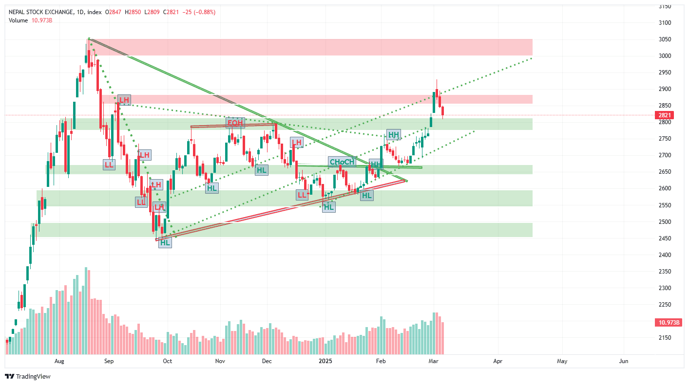The width and height of the screenshot is (689, 385).
Task: Click the Mar label on the time axis
Action: pos(433,362)
